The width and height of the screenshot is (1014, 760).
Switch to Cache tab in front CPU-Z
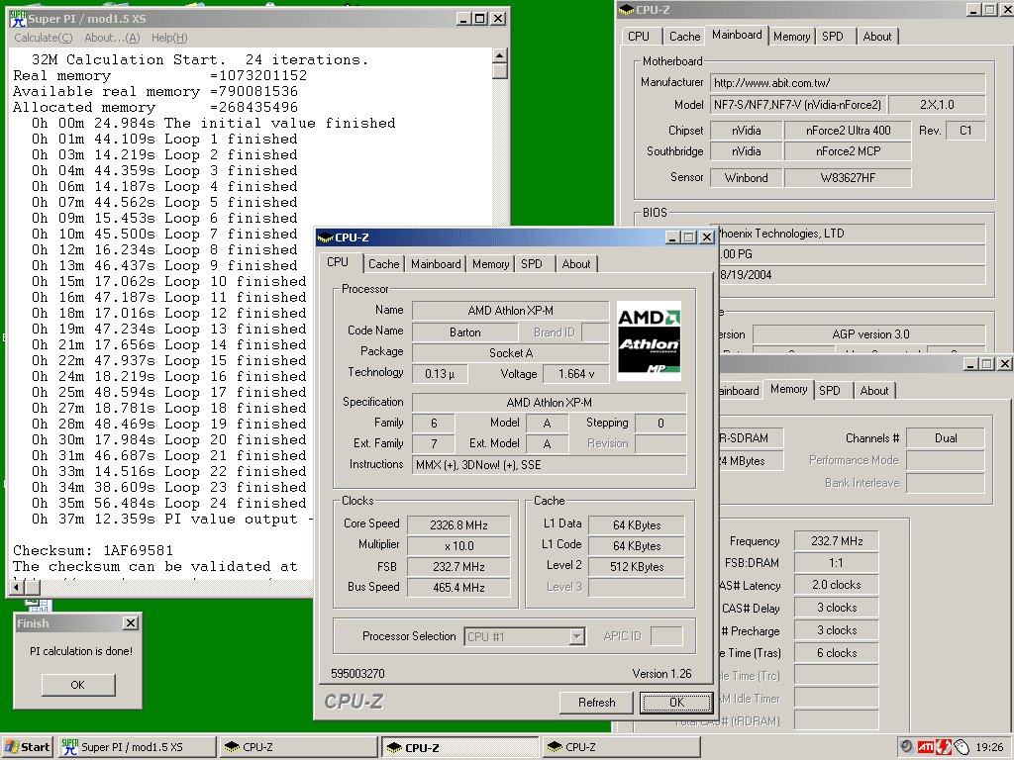tap(383, 263)
